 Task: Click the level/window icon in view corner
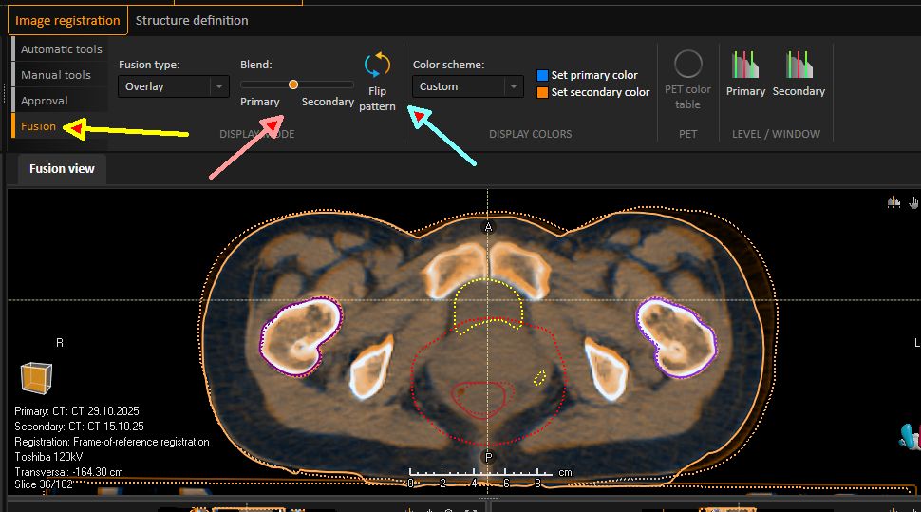click(x=893, y=201)
